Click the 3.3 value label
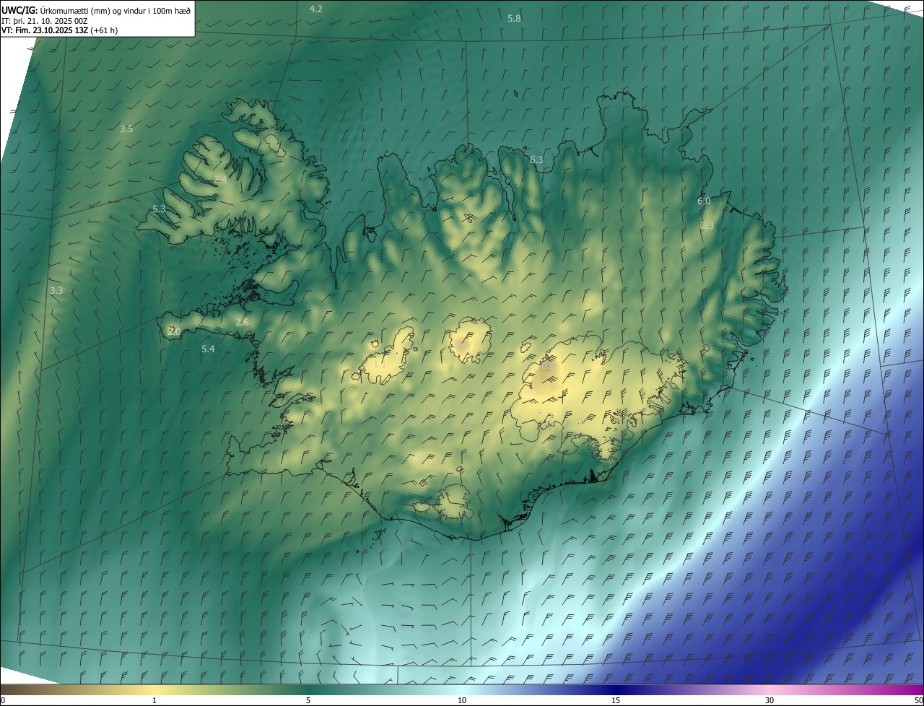 coord(56,290)
